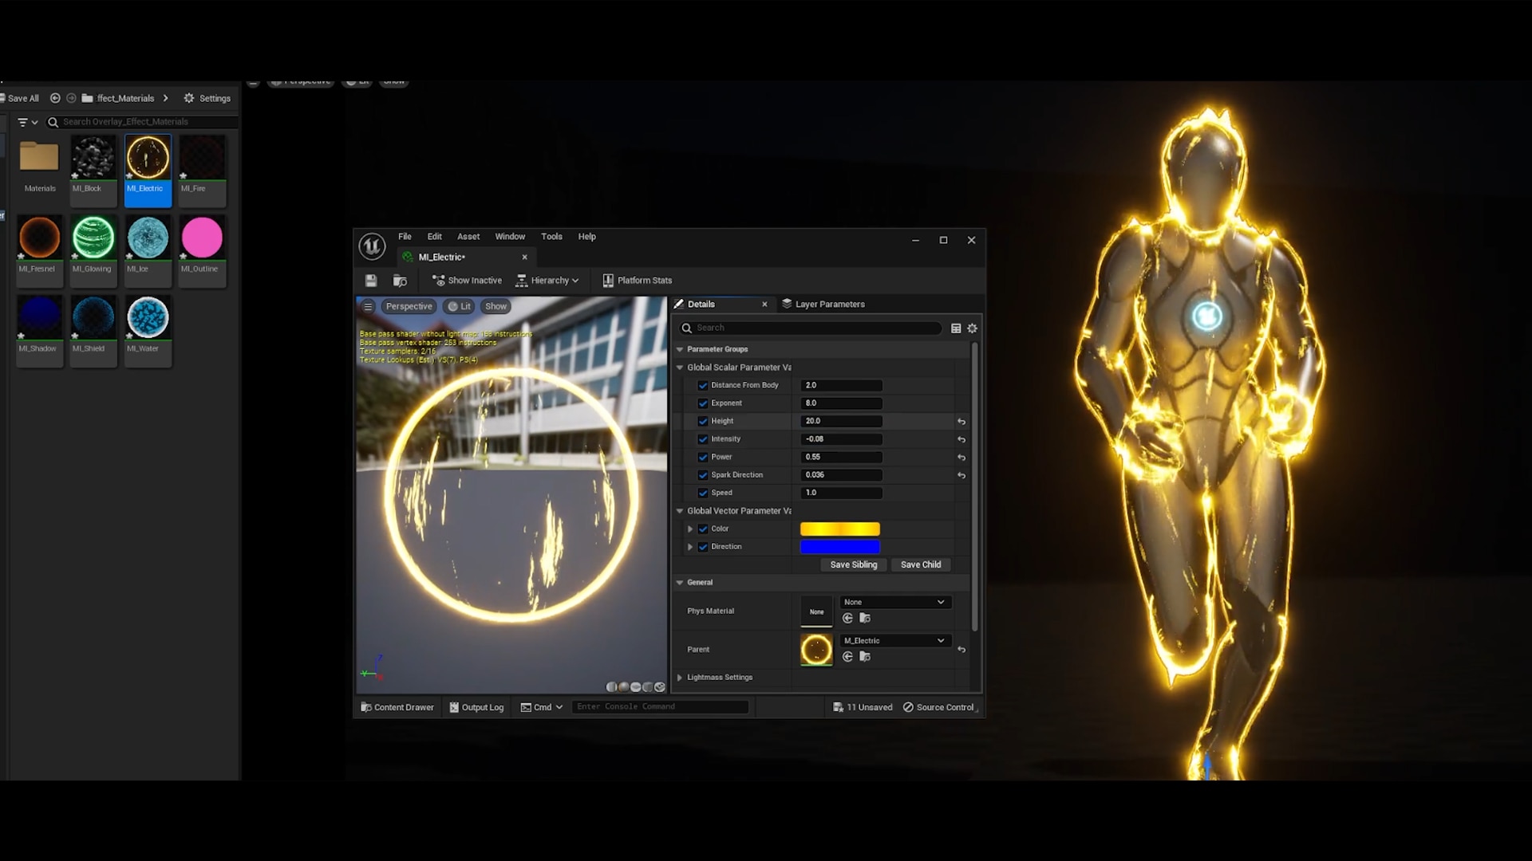Uncheck the Direction vector parameter
This screenshot has width=1532, height=861.
704,547
